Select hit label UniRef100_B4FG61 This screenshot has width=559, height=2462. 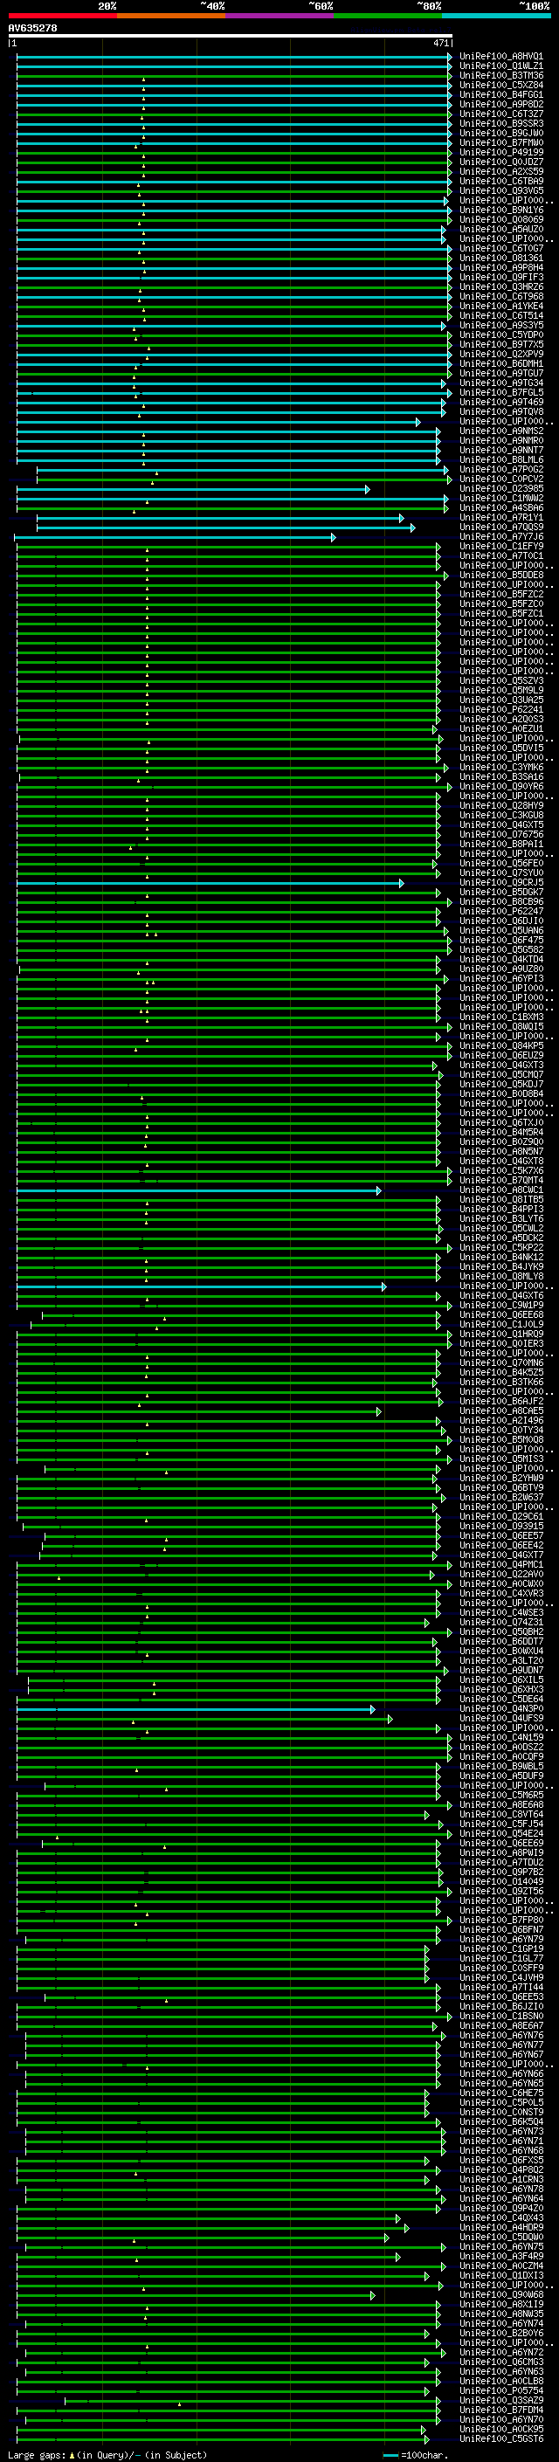coord(501,94)
